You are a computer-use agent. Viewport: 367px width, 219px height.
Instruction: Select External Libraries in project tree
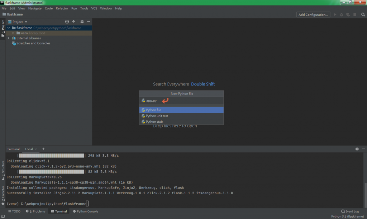click(29, 38)
